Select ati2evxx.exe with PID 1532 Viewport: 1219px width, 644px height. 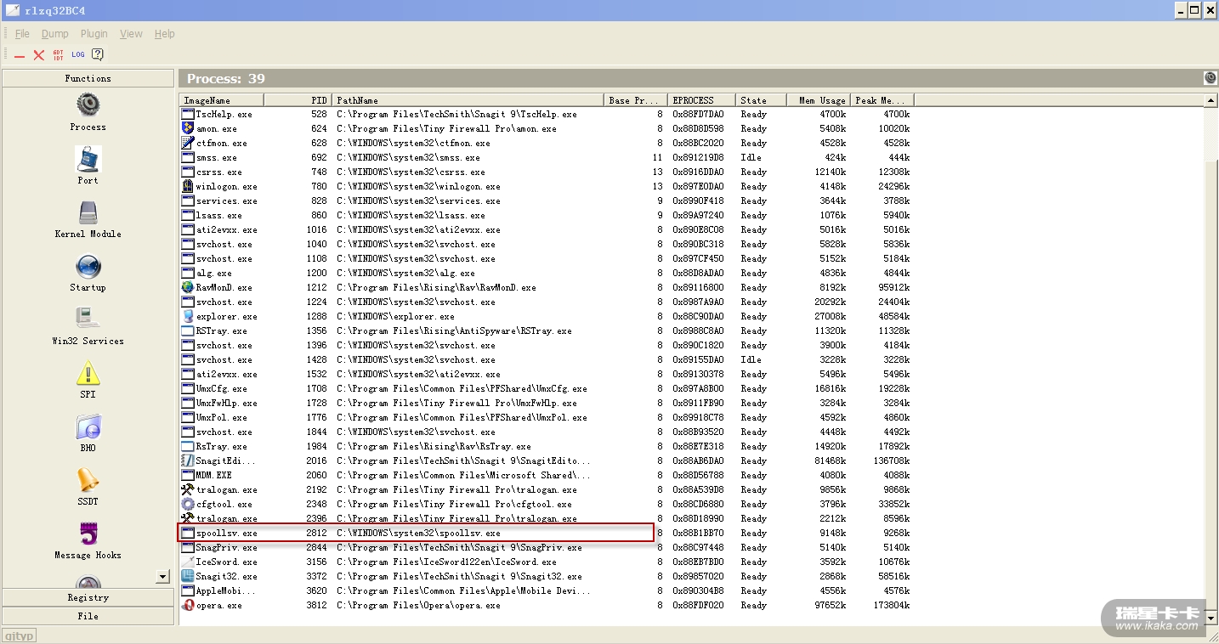coord(227,374)
